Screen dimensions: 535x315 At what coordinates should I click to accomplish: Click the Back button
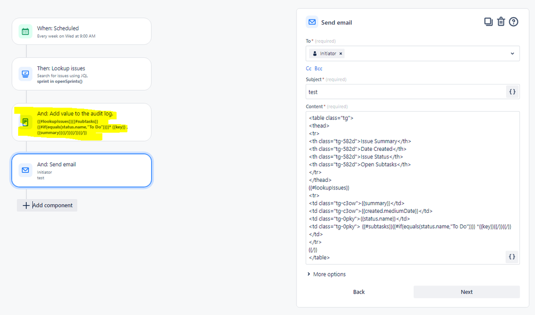pos(359,292)
